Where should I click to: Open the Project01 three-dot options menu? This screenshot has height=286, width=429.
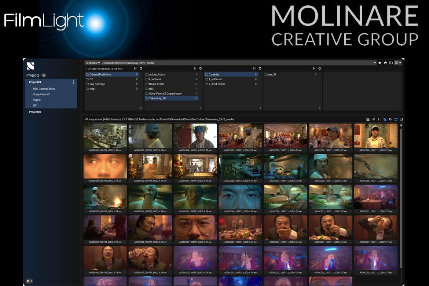pos(73,82)
